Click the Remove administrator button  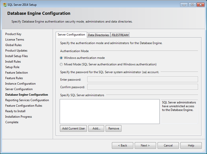pyautogui.click(x=113, y=128)
